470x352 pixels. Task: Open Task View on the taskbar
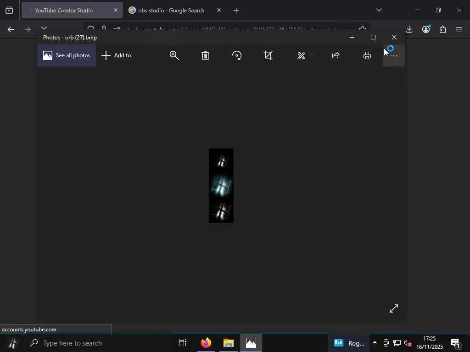pos(183,343)
